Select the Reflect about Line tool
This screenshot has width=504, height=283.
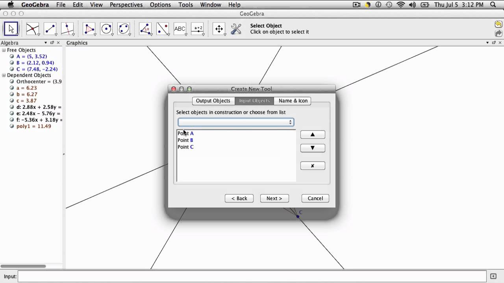pyautogui.click(x=163, y=29)
